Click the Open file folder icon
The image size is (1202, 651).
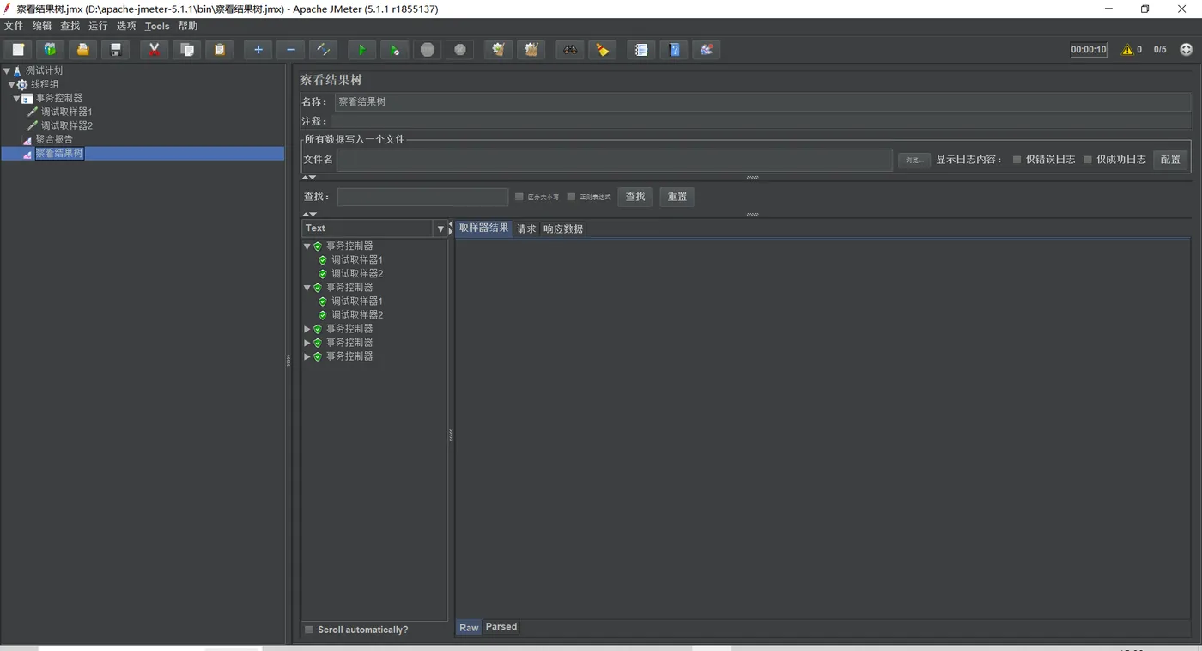[x=82, y=50]
